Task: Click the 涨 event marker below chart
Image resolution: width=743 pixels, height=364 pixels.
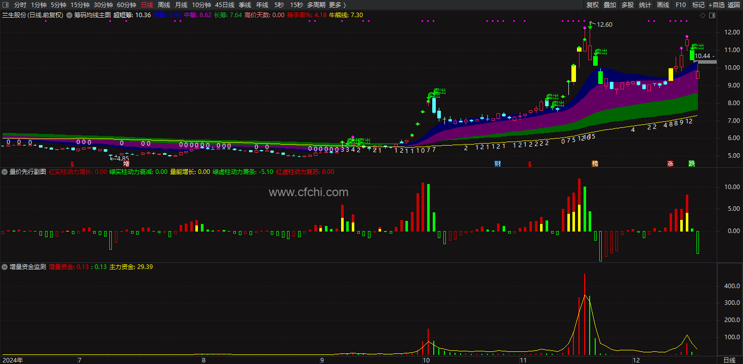Action: (x=670, y=164)
